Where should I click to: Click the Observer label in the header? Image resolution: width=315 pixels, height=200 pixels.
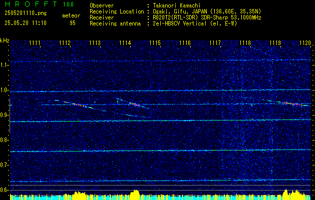[x=102, y=5]
